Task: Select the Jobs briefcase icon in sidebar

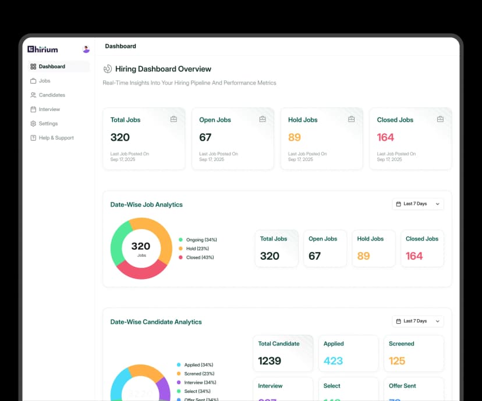Action: coord(34,81)
